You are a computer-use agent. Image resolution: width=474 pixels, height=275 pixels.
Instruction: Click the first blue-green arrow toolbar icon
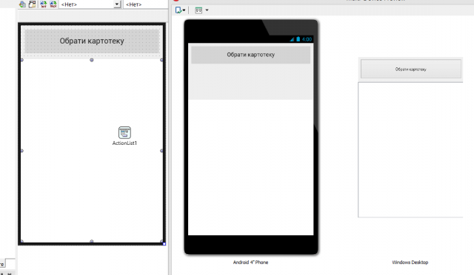pos(43,4)
